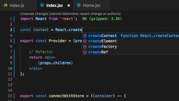
Task: Click the '8K (gzipped: 3.3K)' import cost text
Action: click(102, 19)
